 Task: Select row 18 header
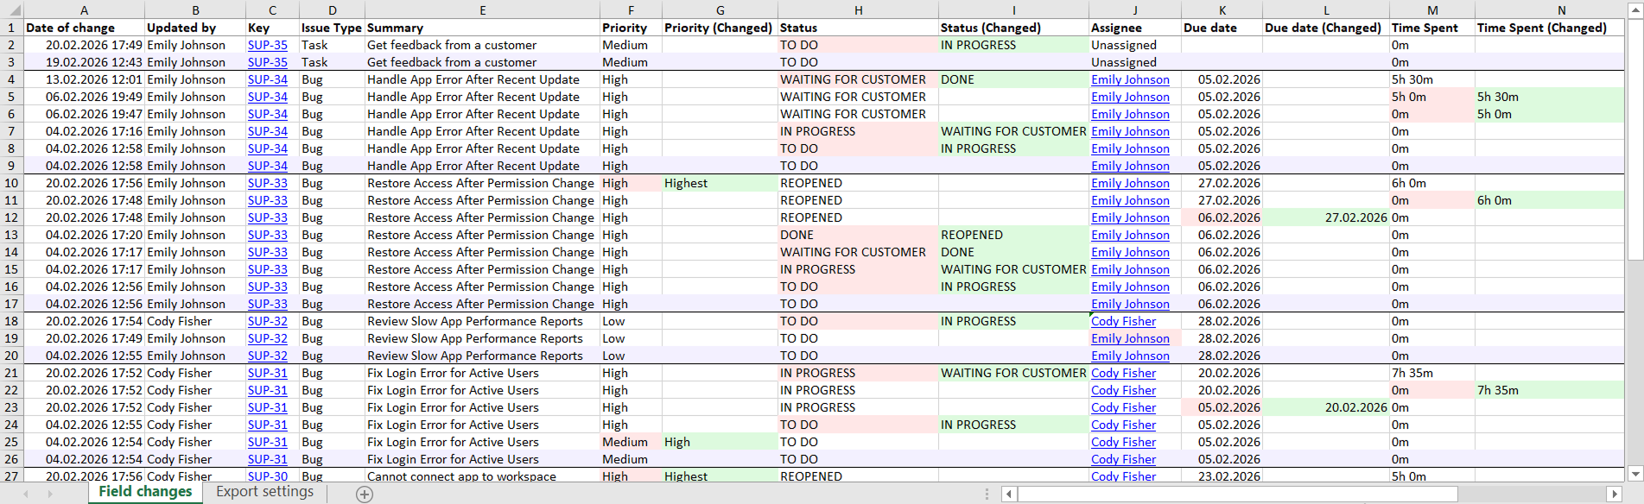[11, 321]
